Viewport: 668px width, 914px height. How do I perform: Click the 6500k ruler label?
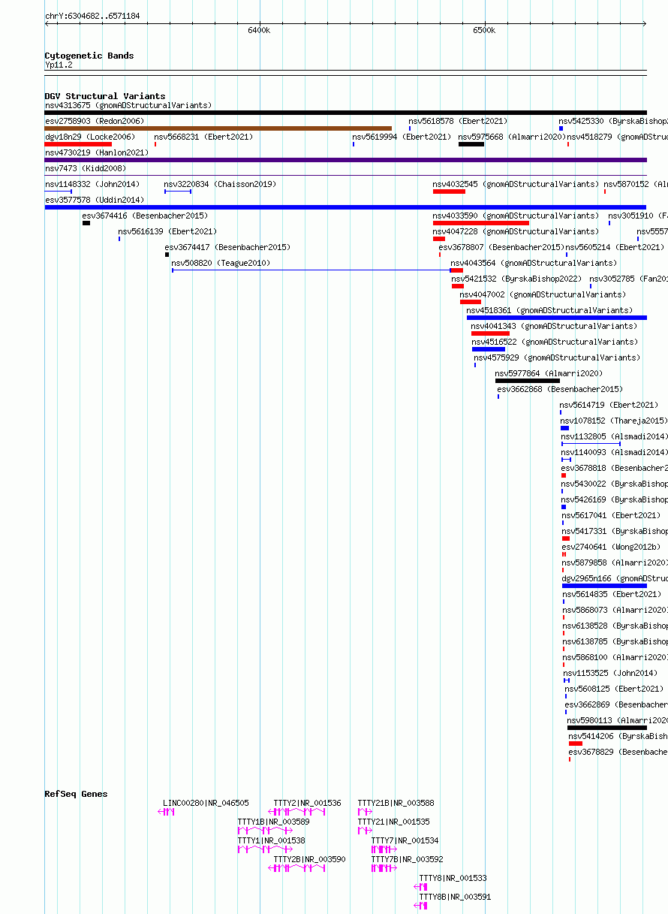coord(484,30)
